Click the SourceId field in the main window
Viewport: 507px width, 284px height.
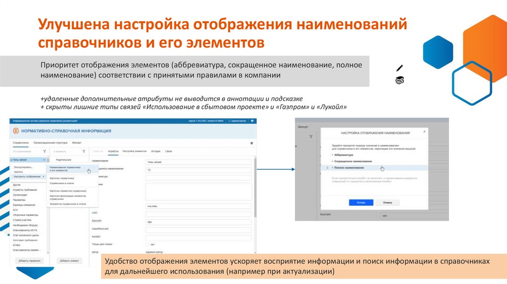point(198,222)
